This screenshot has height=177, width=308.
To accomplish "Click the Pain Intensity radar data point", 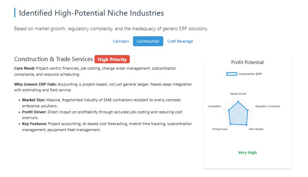I will pos(246,125).
